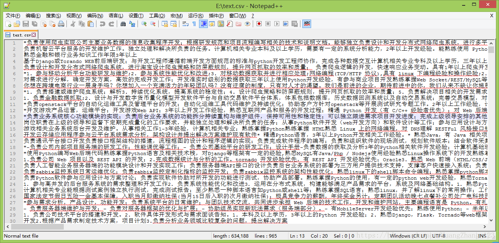Open Replace dialog from toolbar icon
Screen dimensions: 499x243
point(132,24)
